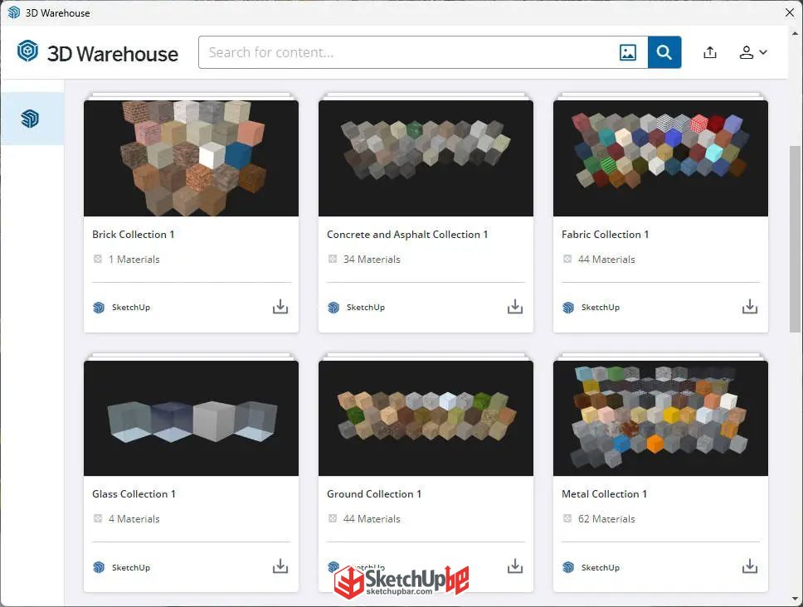
Task: Click the Glass Collection 1 thumbnail
Action: click(x=191, y=418)
